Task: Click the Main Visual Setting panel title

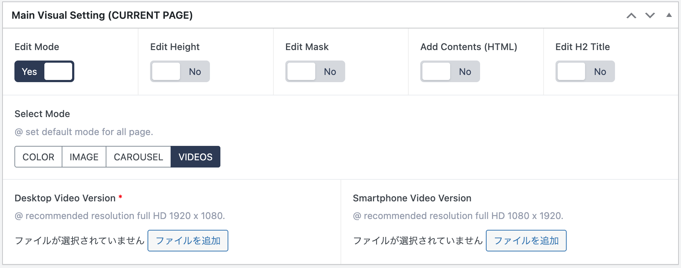Action: coord(102,15)
